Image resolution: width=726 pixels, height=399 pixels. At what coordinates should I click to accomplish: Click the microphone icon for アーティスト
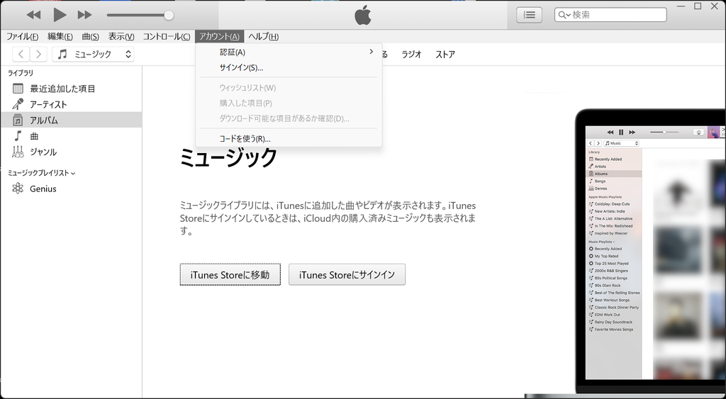coord(18,104)
